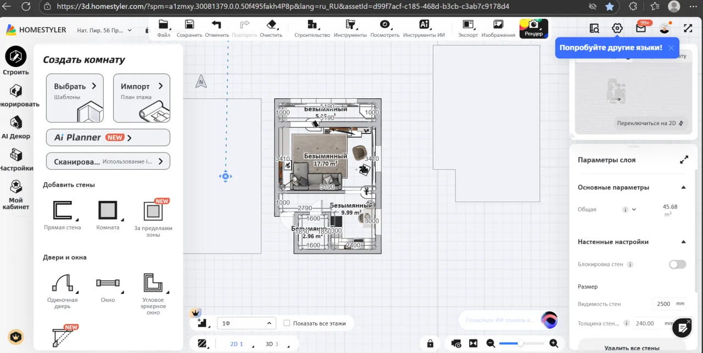Collapse the Основные параметры section
The image size is (703, 353).
pos(683,187)
